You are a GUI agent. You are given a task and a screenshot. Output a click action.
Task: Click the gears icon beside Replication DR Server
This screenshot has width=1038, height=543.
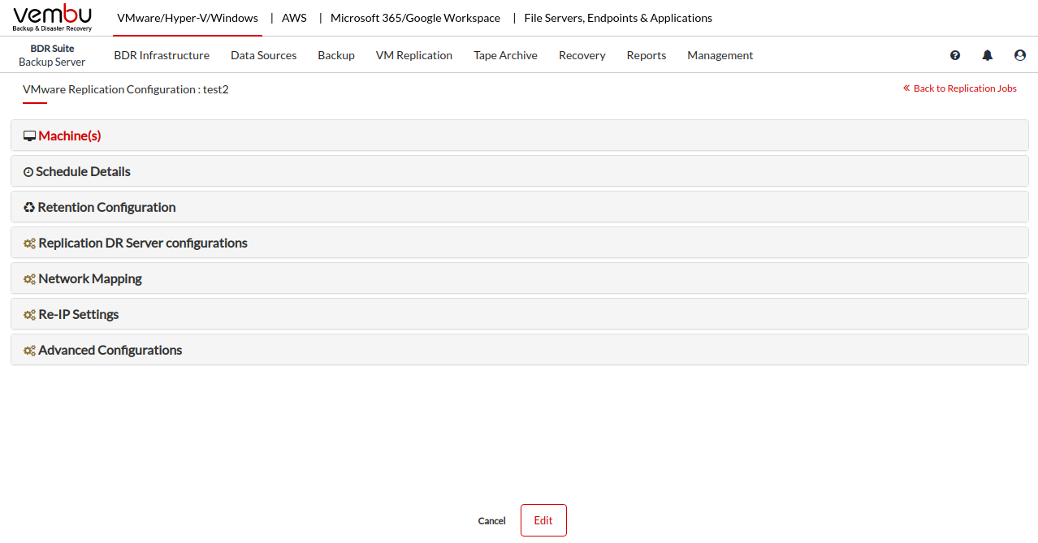pyautogui.click(x=29, y=243)
